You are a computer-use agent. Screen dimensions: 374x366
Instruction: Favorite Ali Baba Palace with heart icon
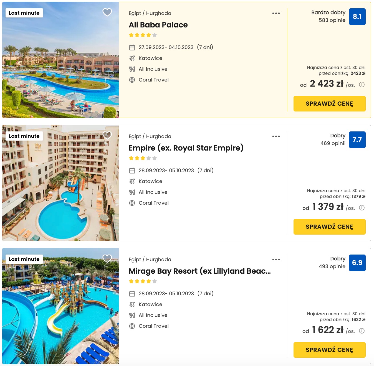(x=107, y=12)
